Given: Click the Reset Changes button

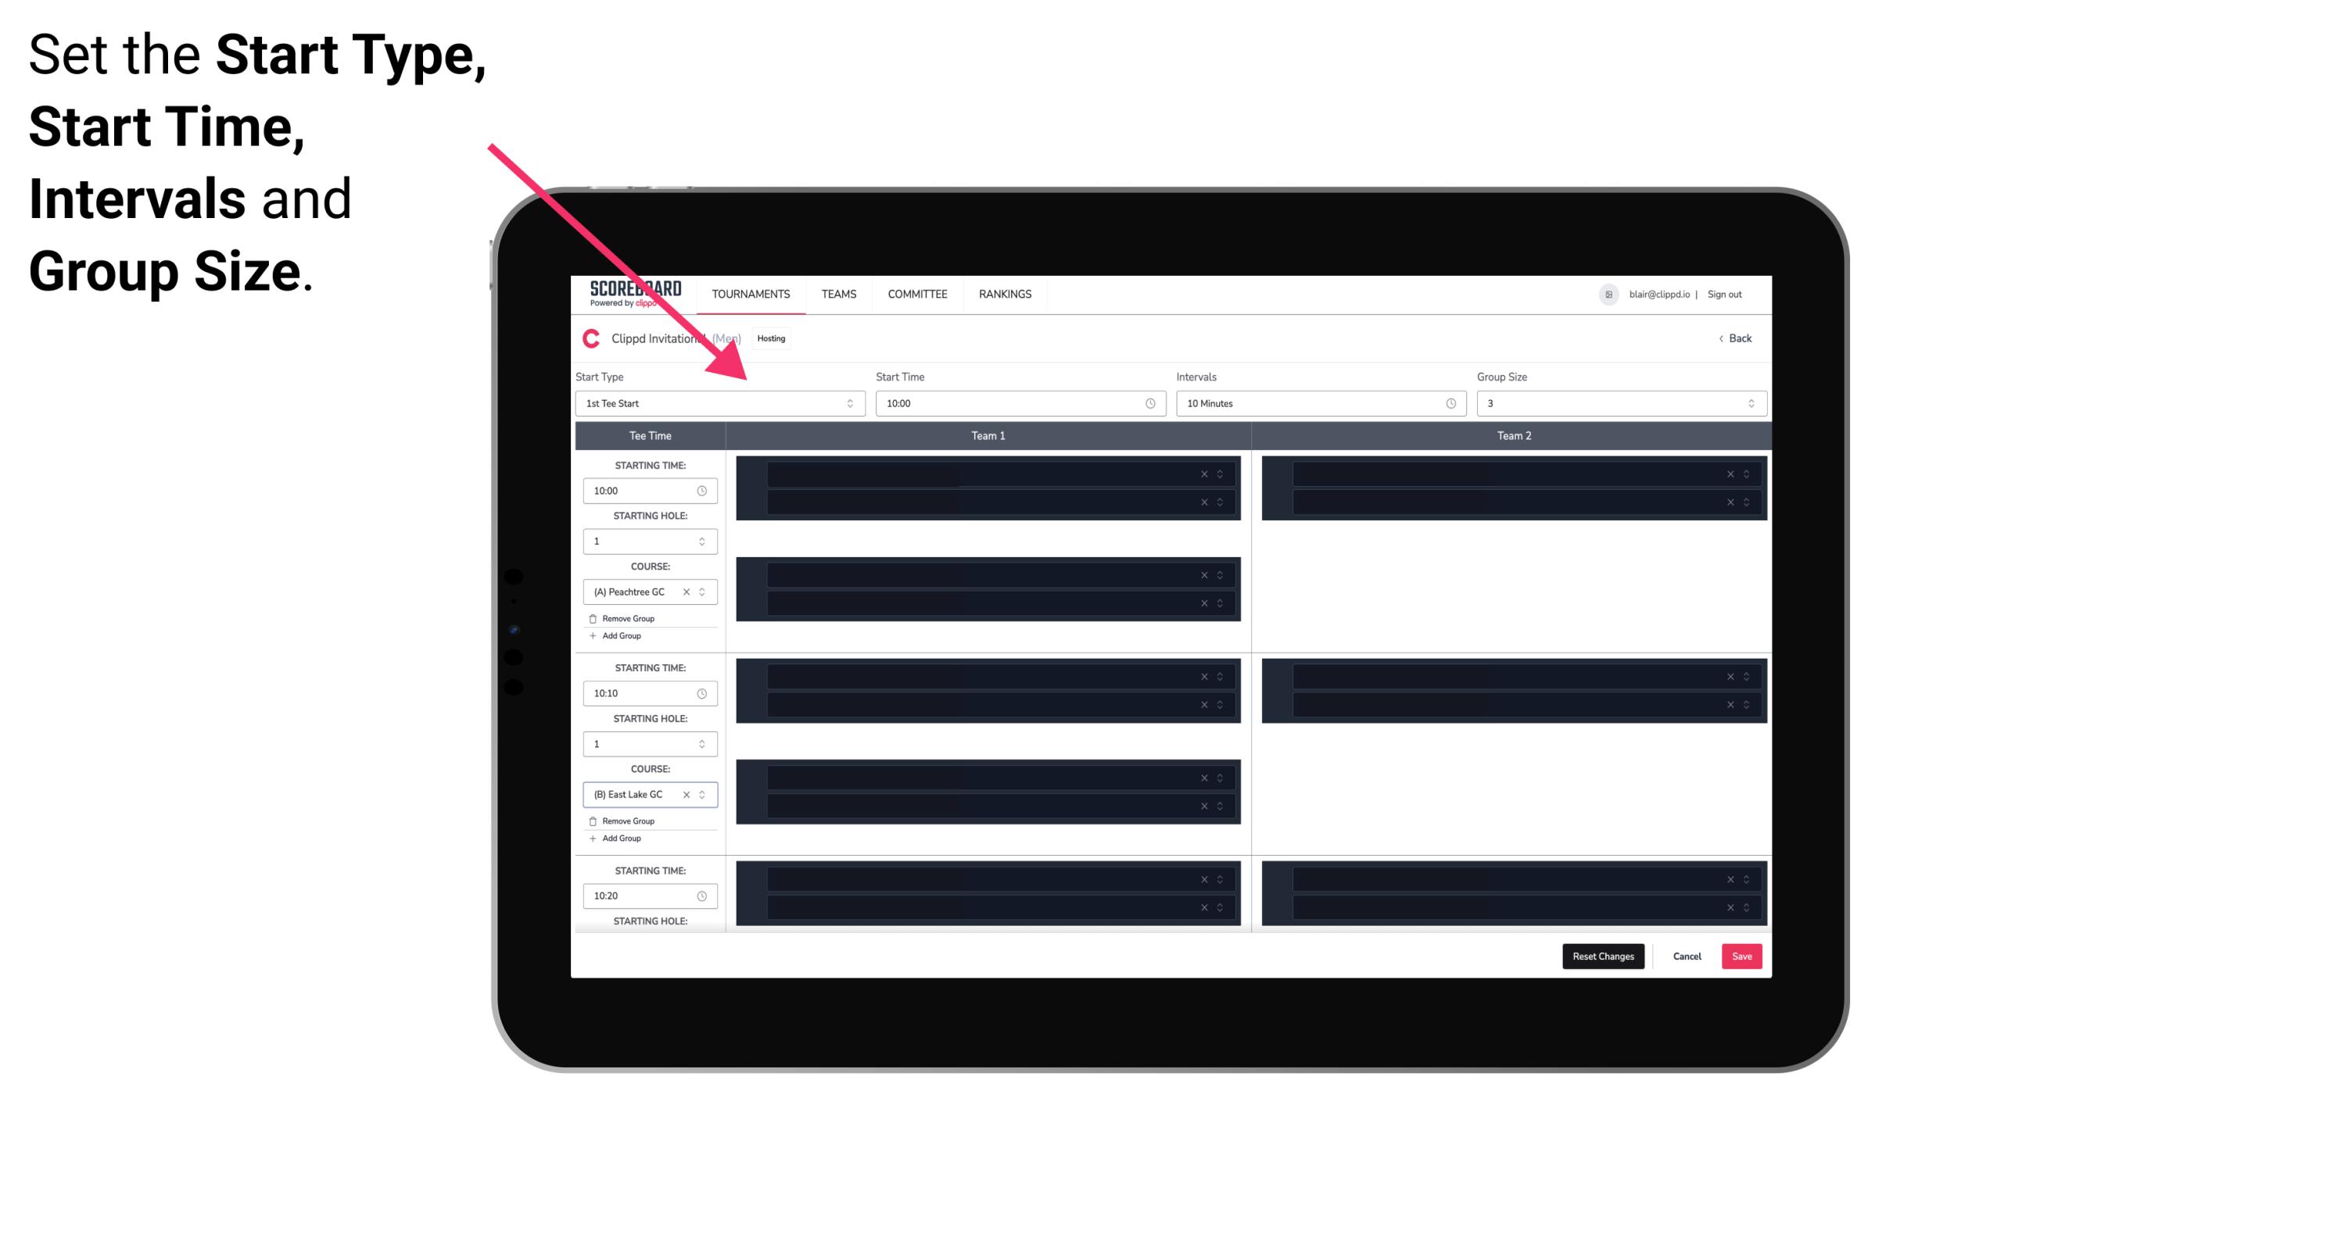Looking at the screenshot, I should click(1603, 955).
